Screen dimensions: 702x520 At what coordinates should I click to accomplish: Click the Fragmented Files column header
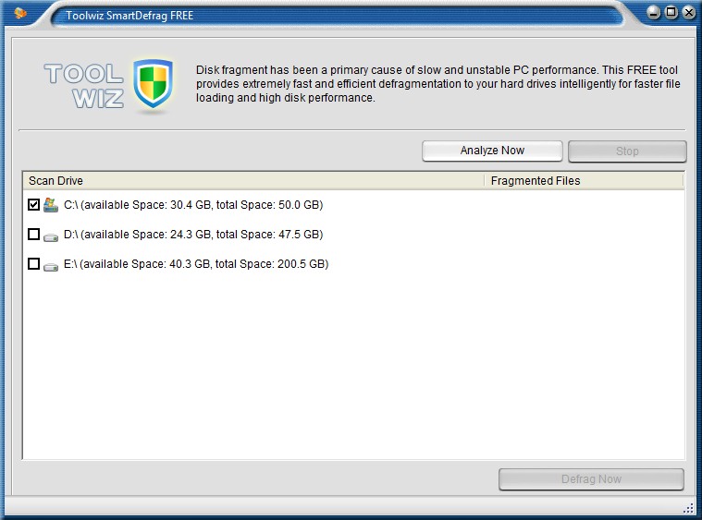pyautogui.click(x=585, y=181)
